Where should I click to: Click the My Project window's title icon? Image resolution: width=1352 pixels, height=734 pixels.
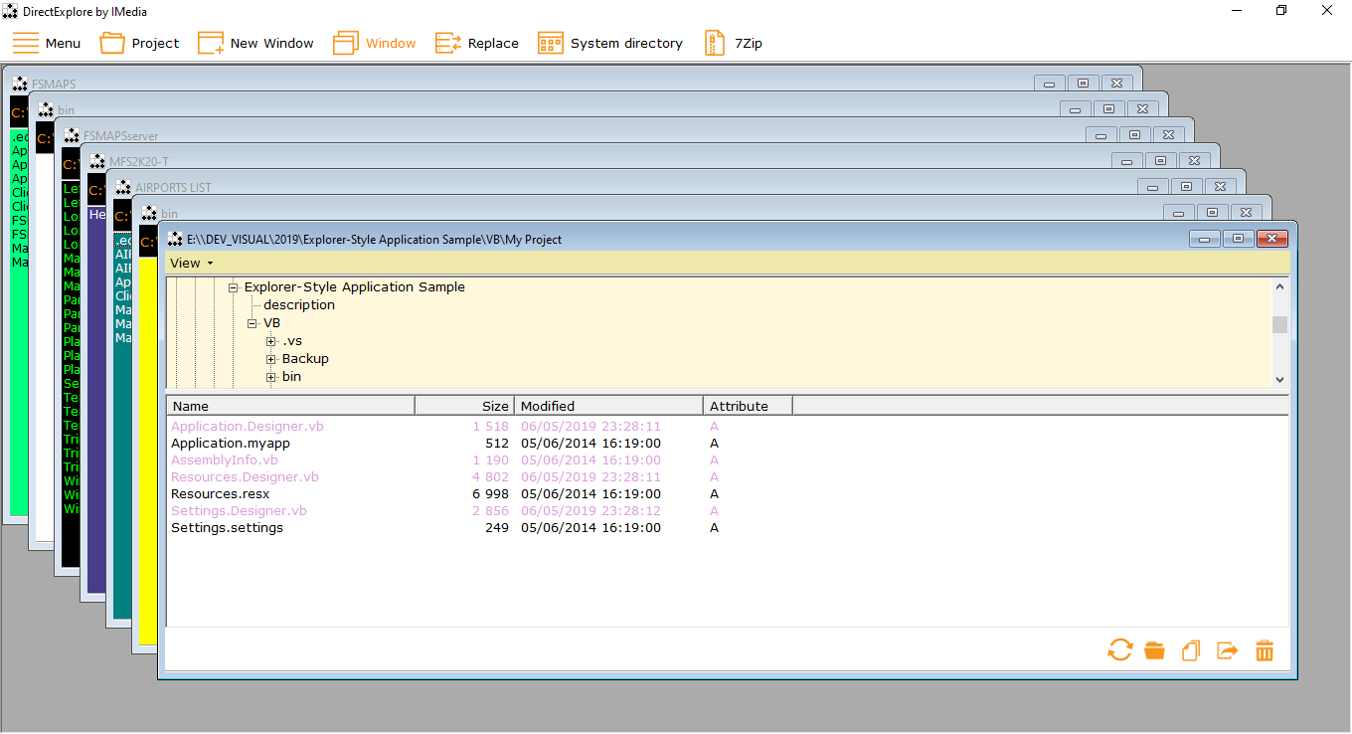click(175, 239)
